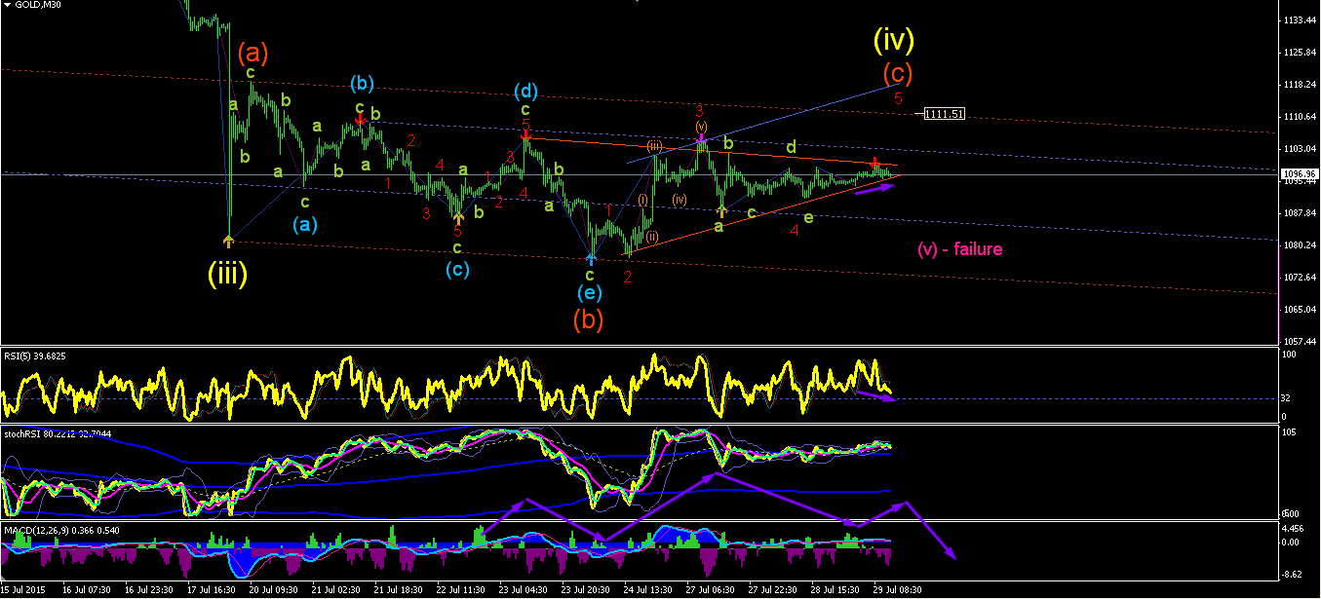
Task: Click the 24 Jul 13:30 time label
Action: [x=647, y=590]
